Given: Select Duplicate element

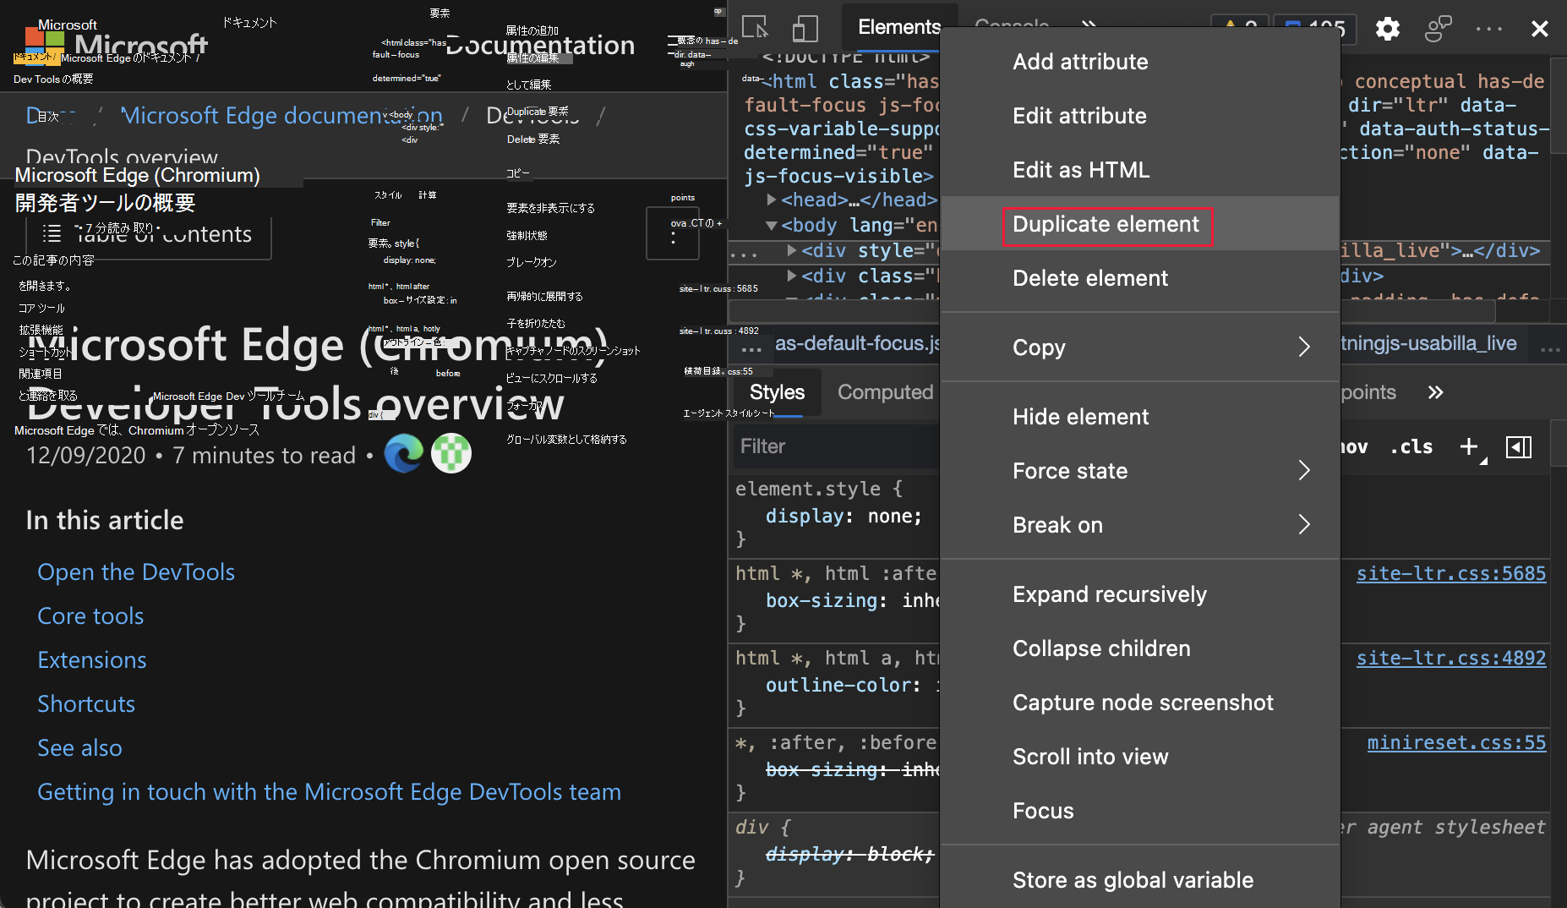Looking at the screenshot, I should tap(1139, 224).
